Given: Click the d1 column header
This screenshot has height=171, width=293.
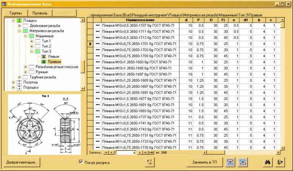Looking at the screenshot, I should (246, 20).
